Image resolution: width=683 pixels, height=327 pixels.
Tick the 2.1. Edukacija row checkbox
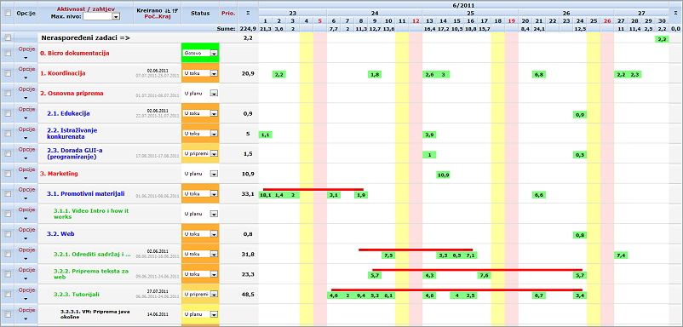coord(7,113)
